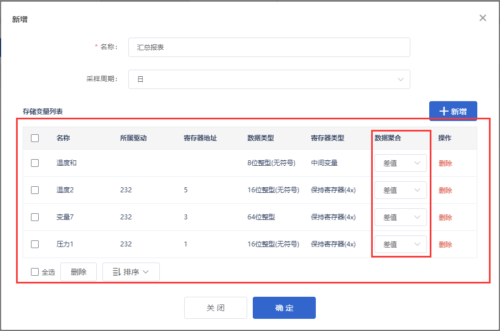Click 删除 link in the 温度2 row
This screenshot has width=500, height=331.
[445, 191]
